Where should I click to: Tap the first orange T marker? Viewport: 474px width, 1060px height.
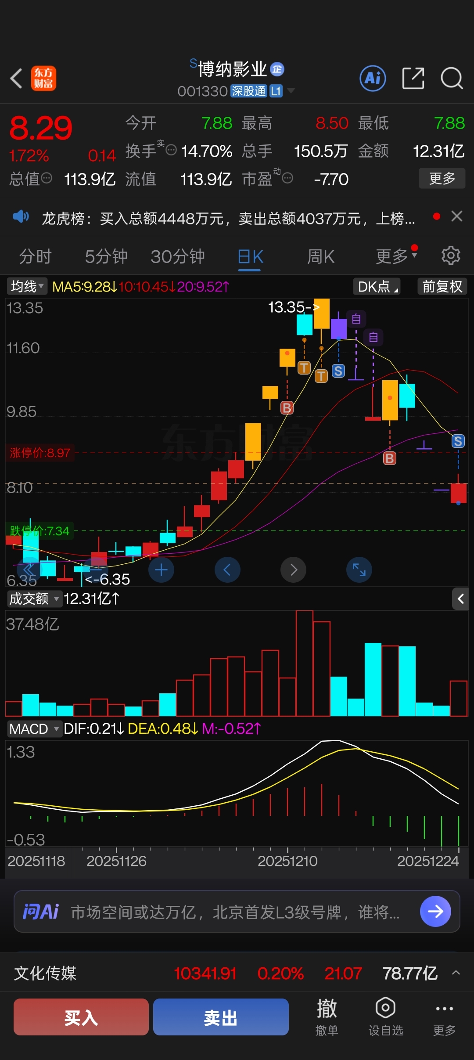[304, 368]
